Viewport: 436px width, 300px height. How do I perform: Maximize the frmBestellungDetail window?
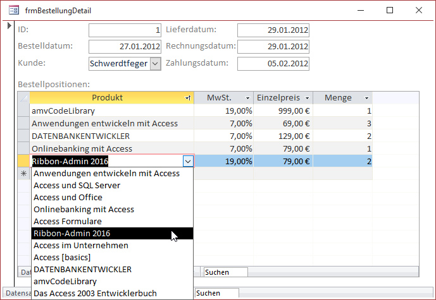390,11
